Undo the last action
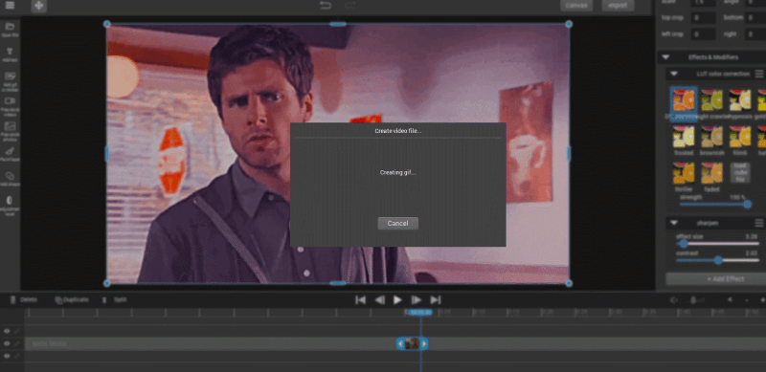 click(326, 6)
